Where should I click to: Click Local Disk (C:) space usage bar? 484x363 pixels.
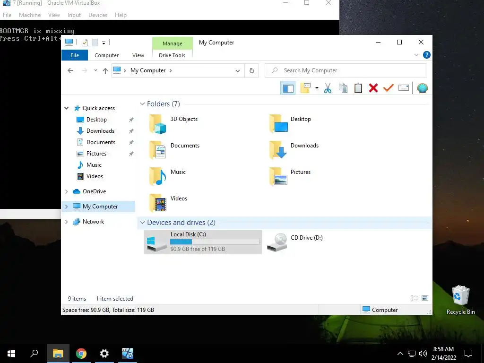[x=215, y=242]
